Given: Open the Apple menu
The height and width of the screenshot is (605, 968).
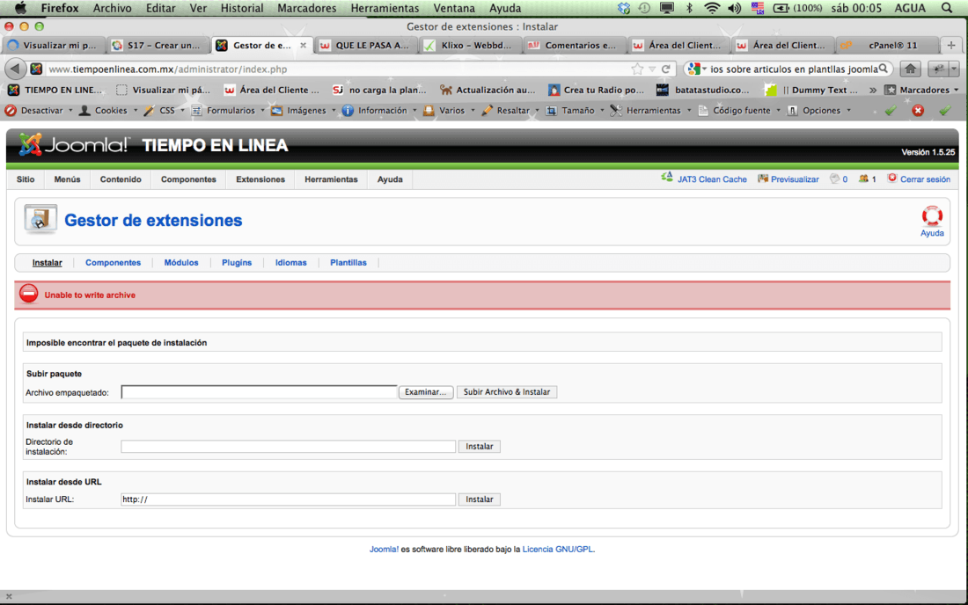Looking at the screenshot, I should tap(20, 8).
